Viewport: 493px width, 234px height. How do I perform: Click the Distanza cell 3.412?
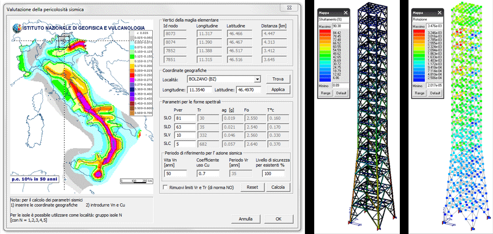[x=274, y=50]
